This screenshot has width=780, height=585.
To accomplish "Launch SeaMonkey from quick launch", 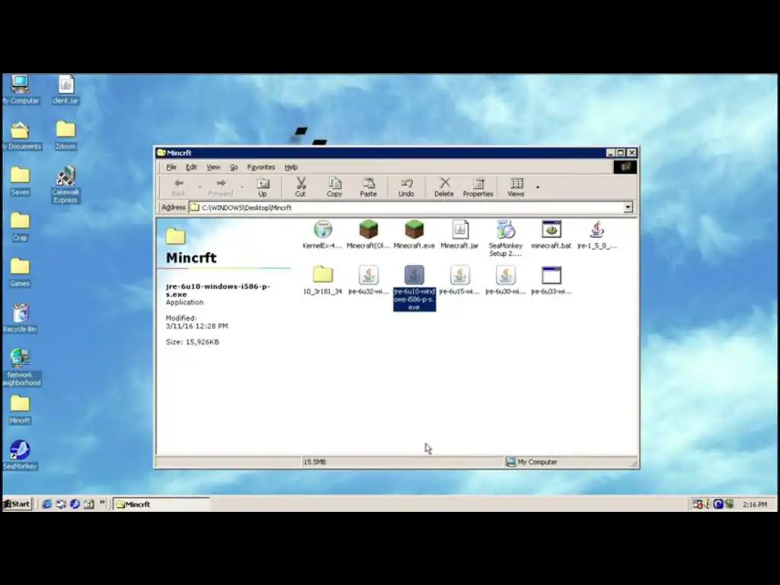I will (x=75, y=504).
